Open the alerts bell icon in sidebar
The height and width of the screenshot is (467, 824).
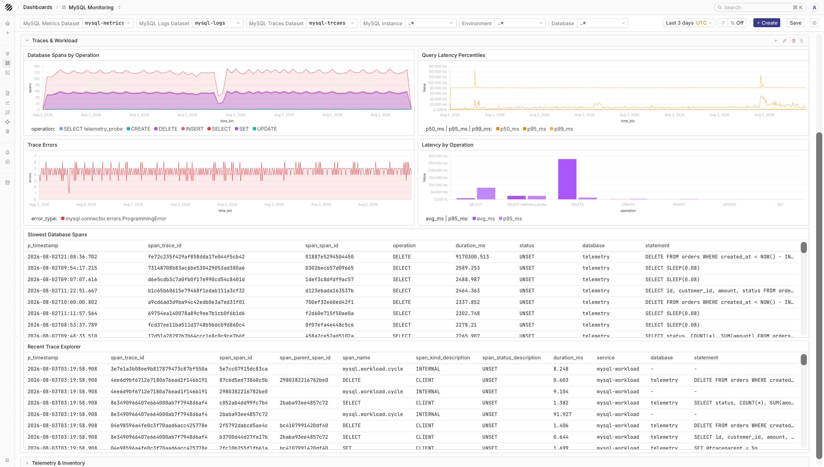[x=7, y=152]
